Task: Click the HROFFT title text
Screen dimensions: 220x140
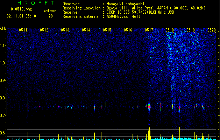Action: click(x=36, y=3)
